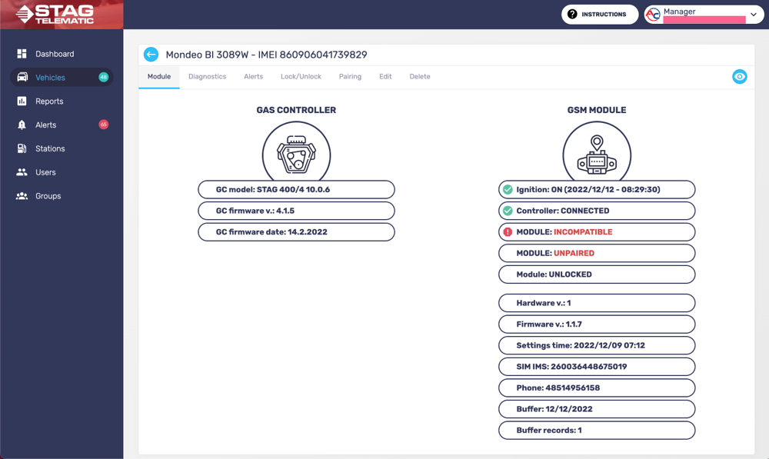Click the AC manager avatar icon
769x459 pixels.
tap(653, 15)
